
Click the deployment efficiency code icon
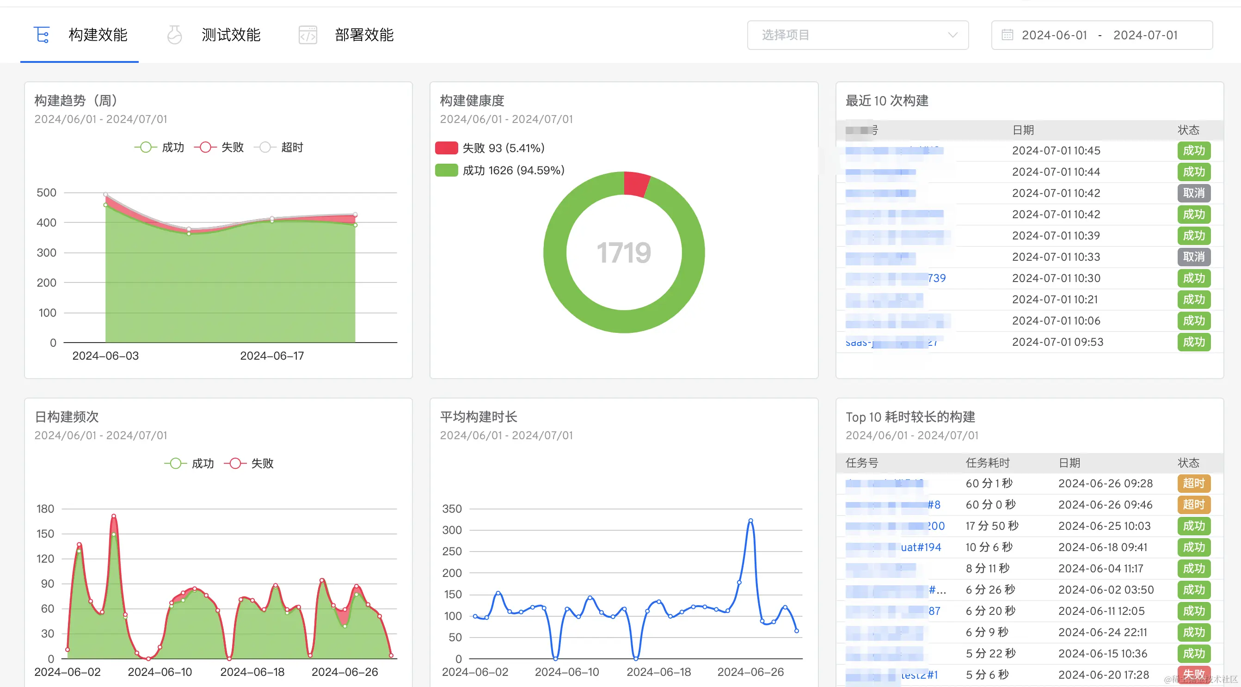[x=308, y=35]
